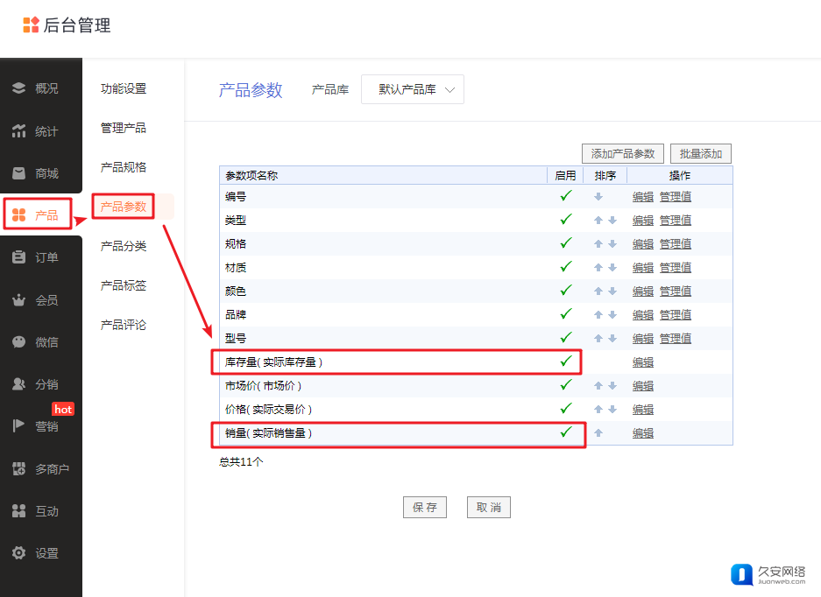Open the 默认产品库 dropdown
Screen dimensions: 821x597
click(413, 89)
